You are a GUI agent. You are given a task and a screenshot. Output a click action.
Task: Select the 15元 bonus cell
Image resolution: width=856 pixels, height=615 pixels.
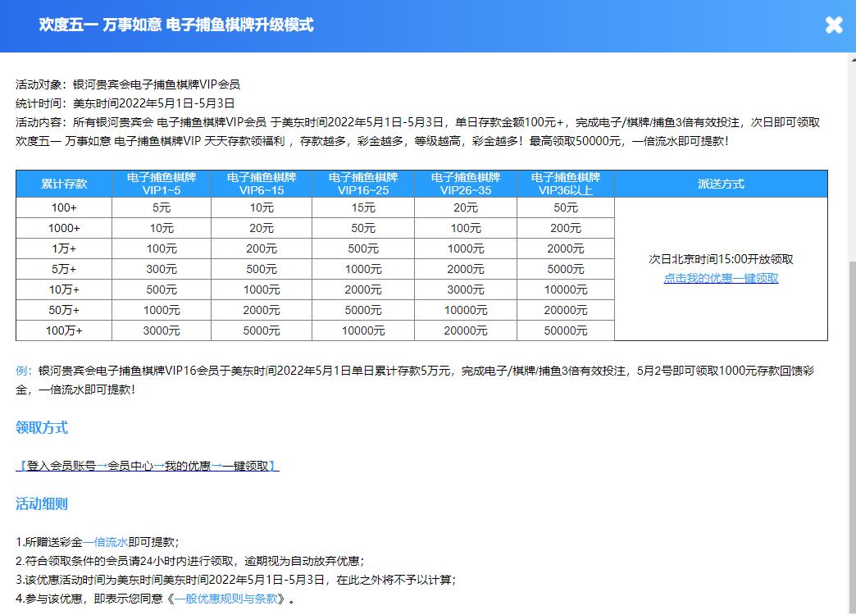(363, 207)
